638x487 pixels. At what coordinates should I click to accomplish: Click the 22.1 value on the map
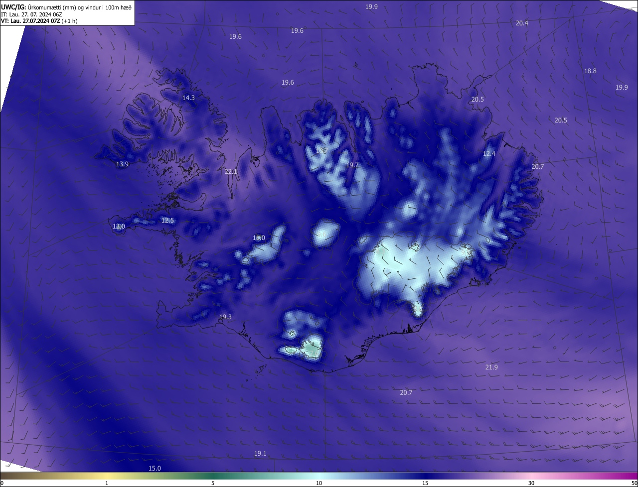(x=231, y=171)
